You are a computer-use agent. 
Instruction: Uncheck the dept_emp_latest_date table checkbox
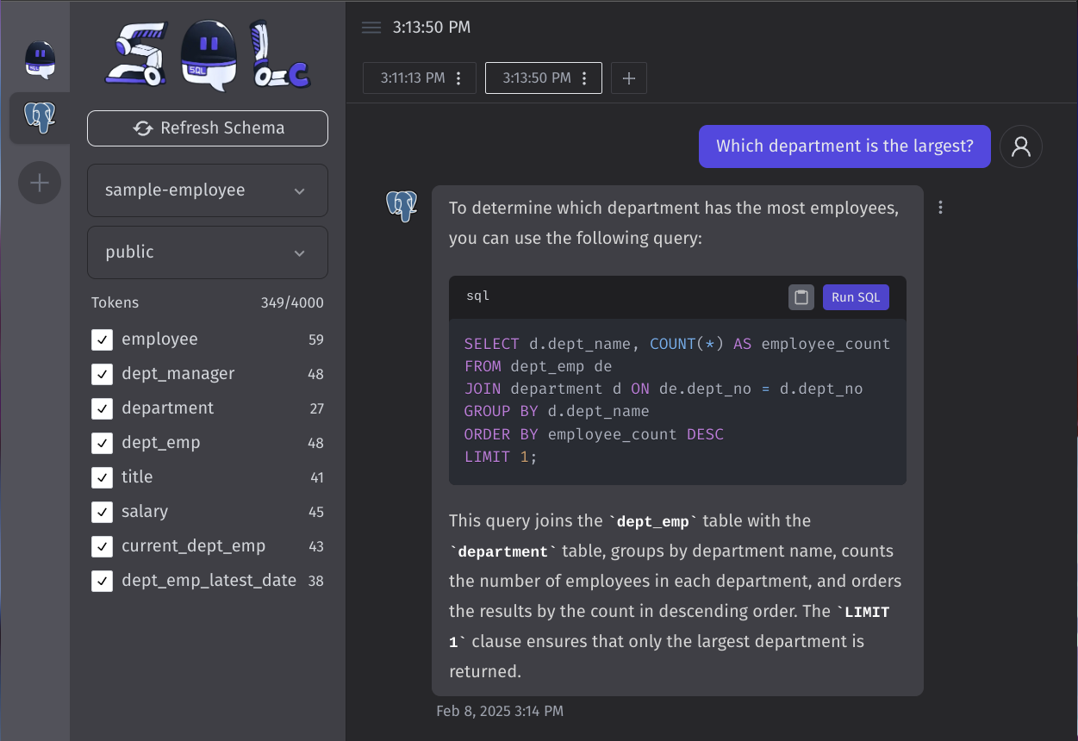(x=102, y=581)
